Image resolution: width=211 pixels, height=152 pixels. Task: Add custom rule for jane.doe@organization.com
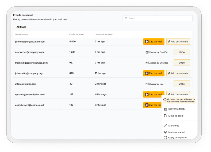[178, 41]
